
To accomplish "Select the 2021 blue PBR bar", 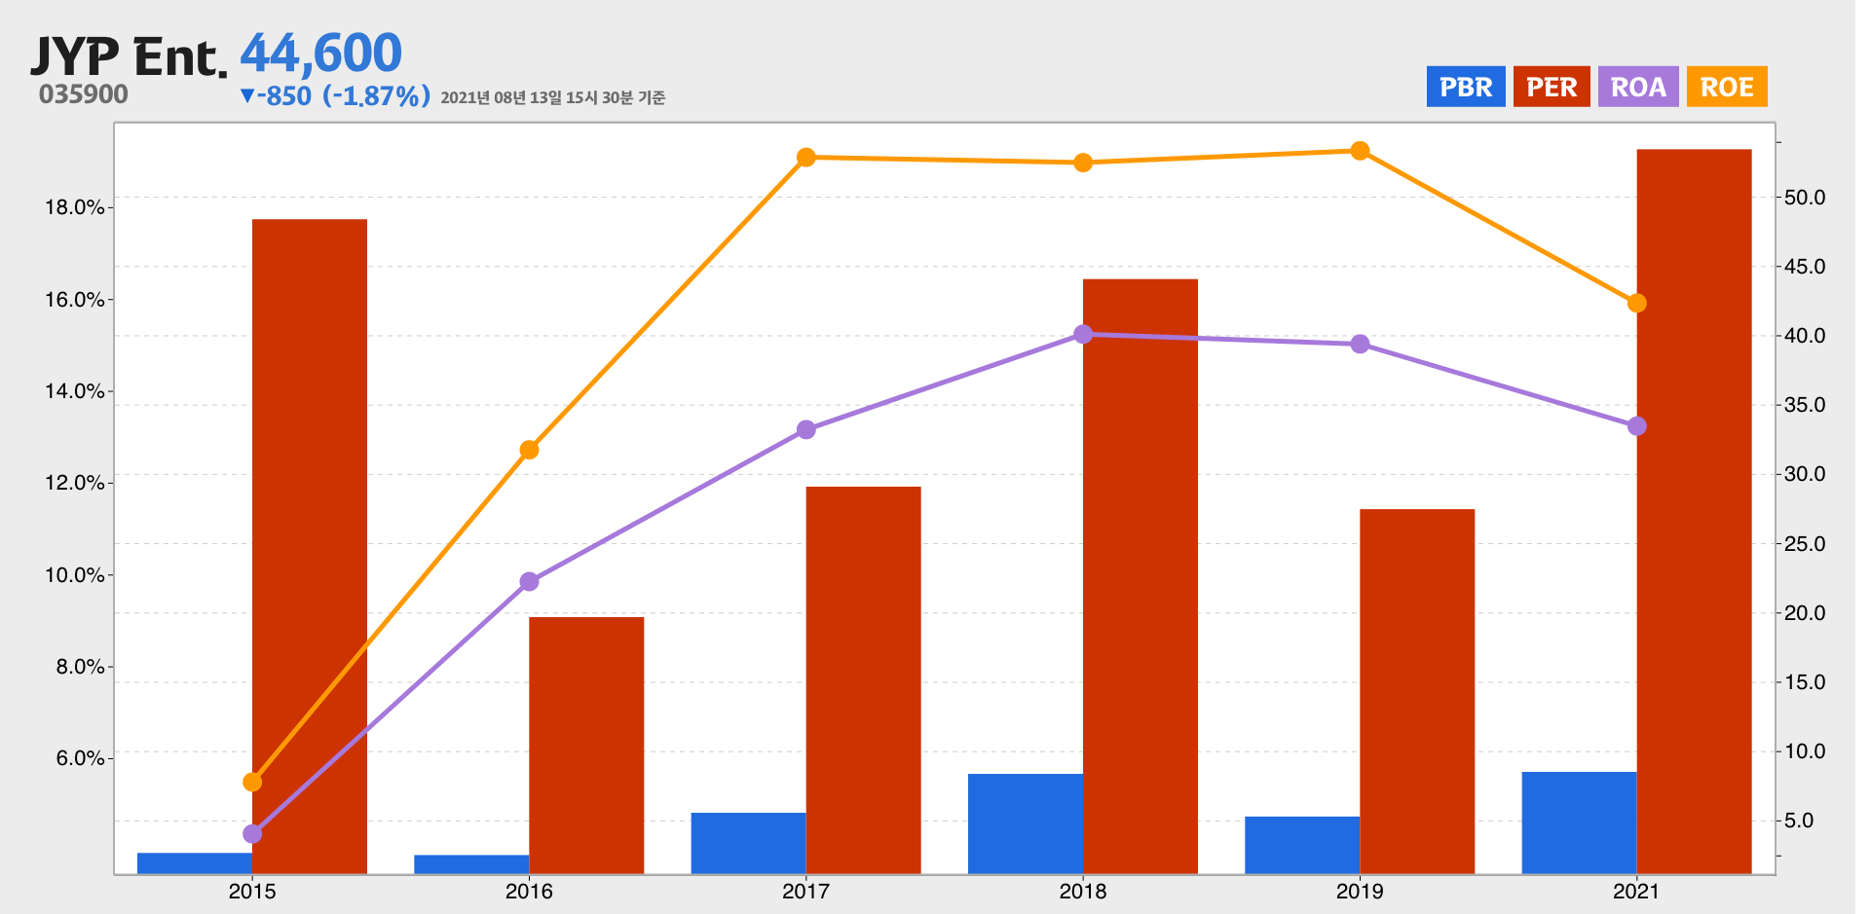I will 1580,823.
